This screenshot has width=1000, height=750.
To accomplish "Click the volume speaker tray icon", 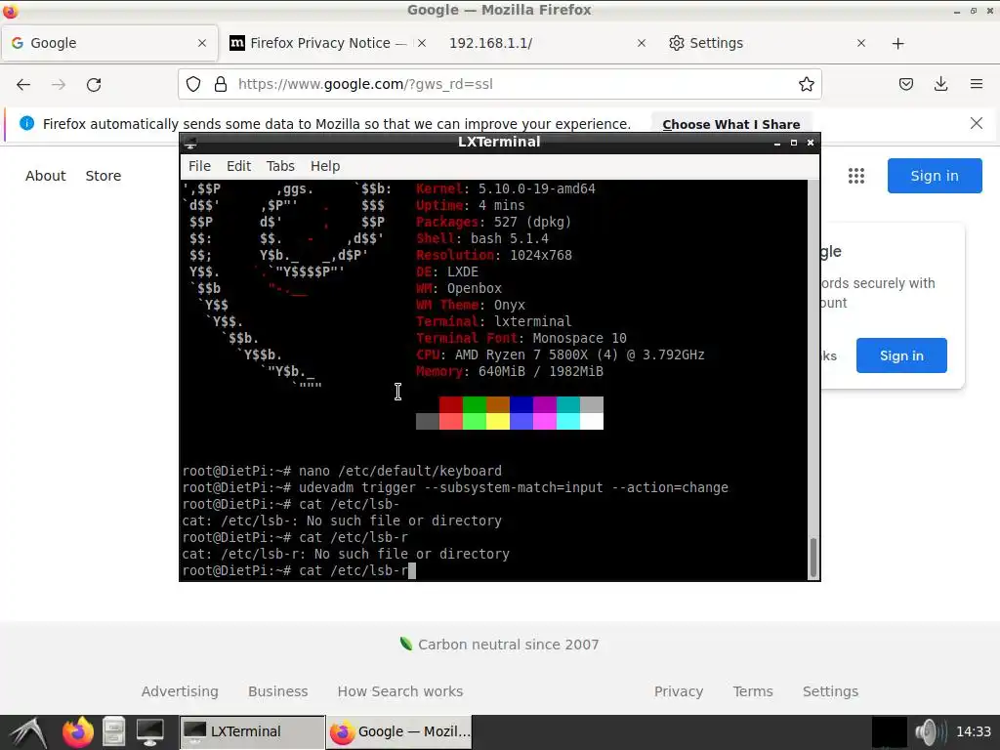I will tap(930, 731).
